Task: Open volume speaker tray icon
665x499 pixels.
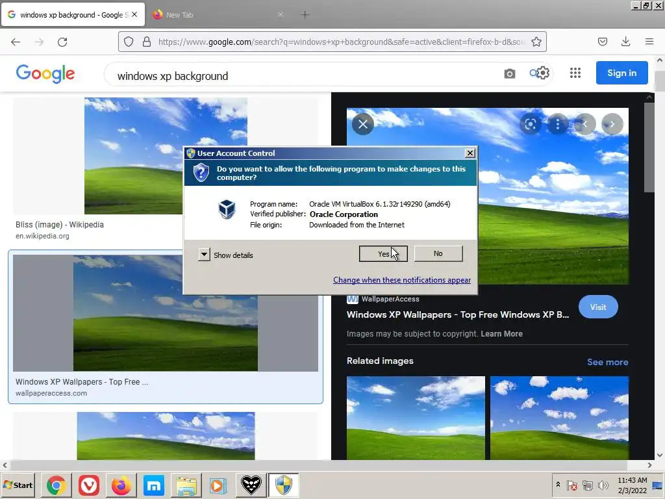Action: pyautogui.click(x=603, y=485)
